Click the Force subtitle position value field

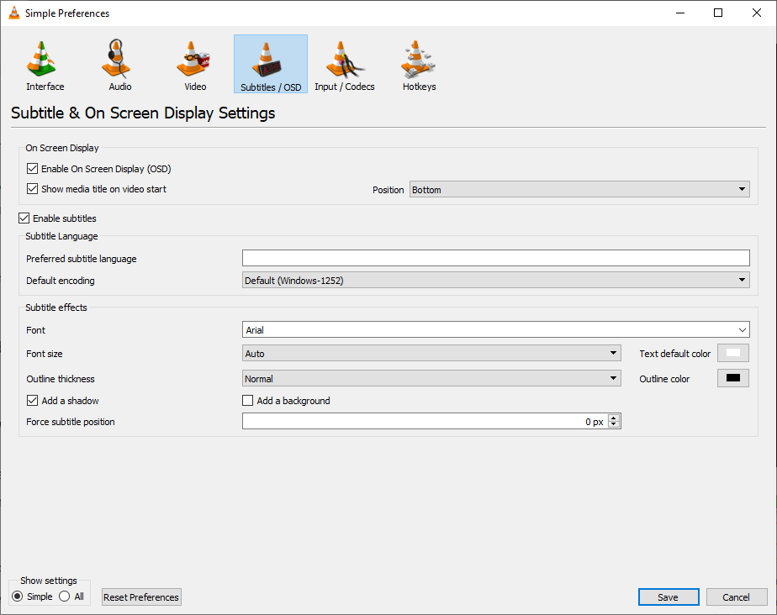click(x=425, y=422)
